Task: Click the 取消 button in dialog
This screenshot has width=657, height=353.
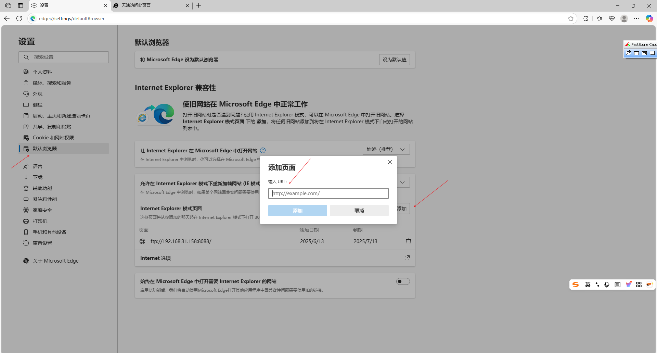Action: point(359,211)
